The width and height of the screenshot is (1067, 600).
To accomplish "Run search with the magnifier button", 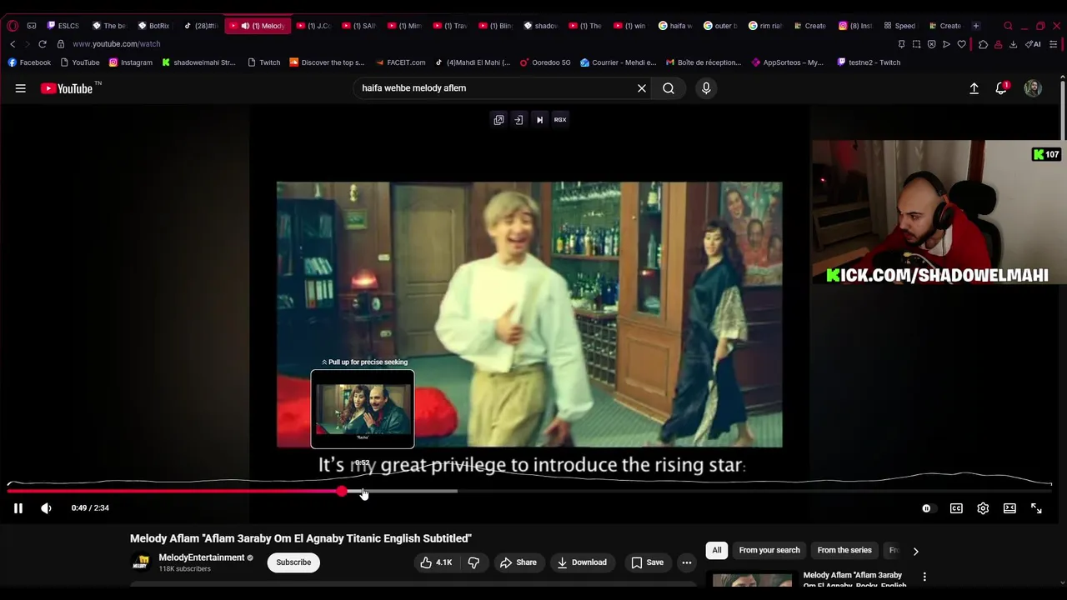I will tap(669, 88).
